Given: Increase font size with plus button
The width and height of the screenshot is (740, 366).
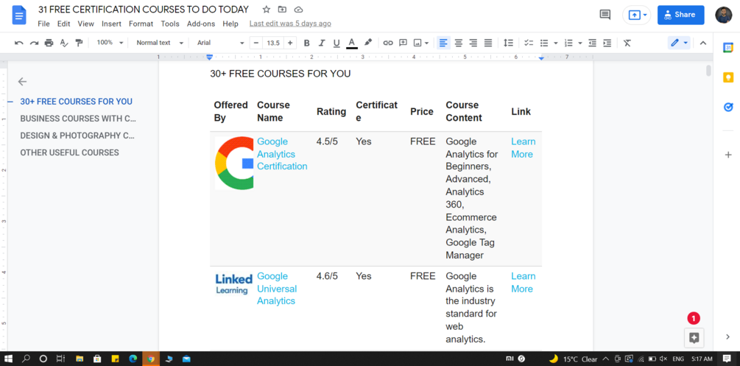Looking at the screenshot, I should tap(290, 43).
